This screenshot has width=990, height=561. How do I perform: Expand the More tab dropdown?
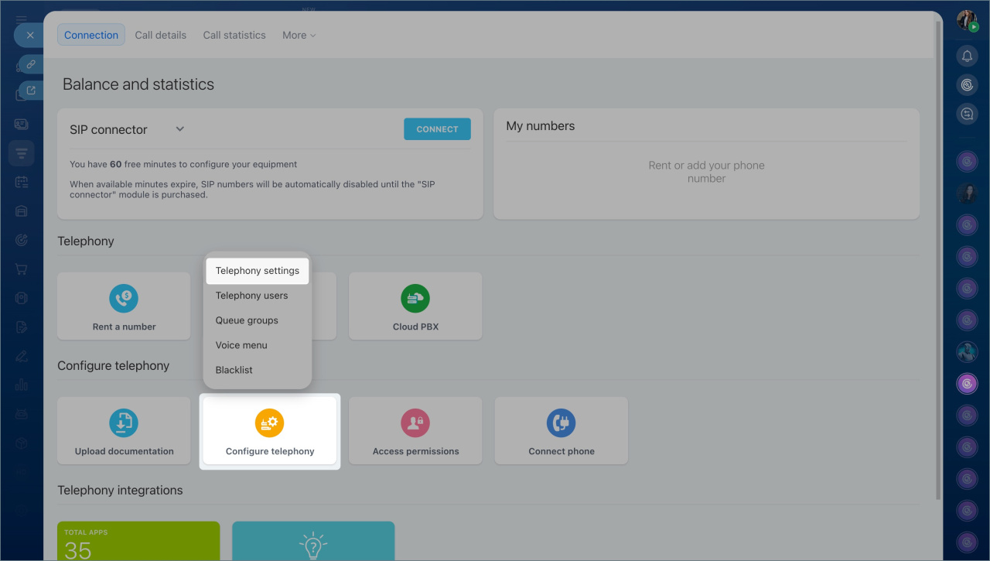pos(299,35)
